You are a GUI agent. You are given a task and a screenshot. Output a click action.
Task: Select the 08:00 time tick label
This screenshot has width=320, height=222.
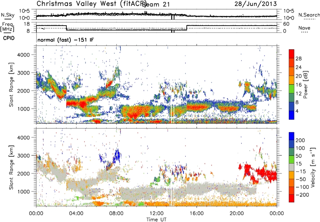116,214
